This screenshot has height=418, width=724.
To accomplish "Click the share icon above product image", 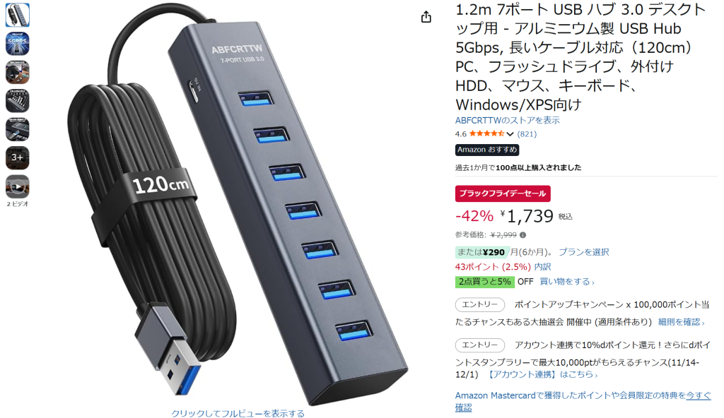I will click(x=426, y=17).
